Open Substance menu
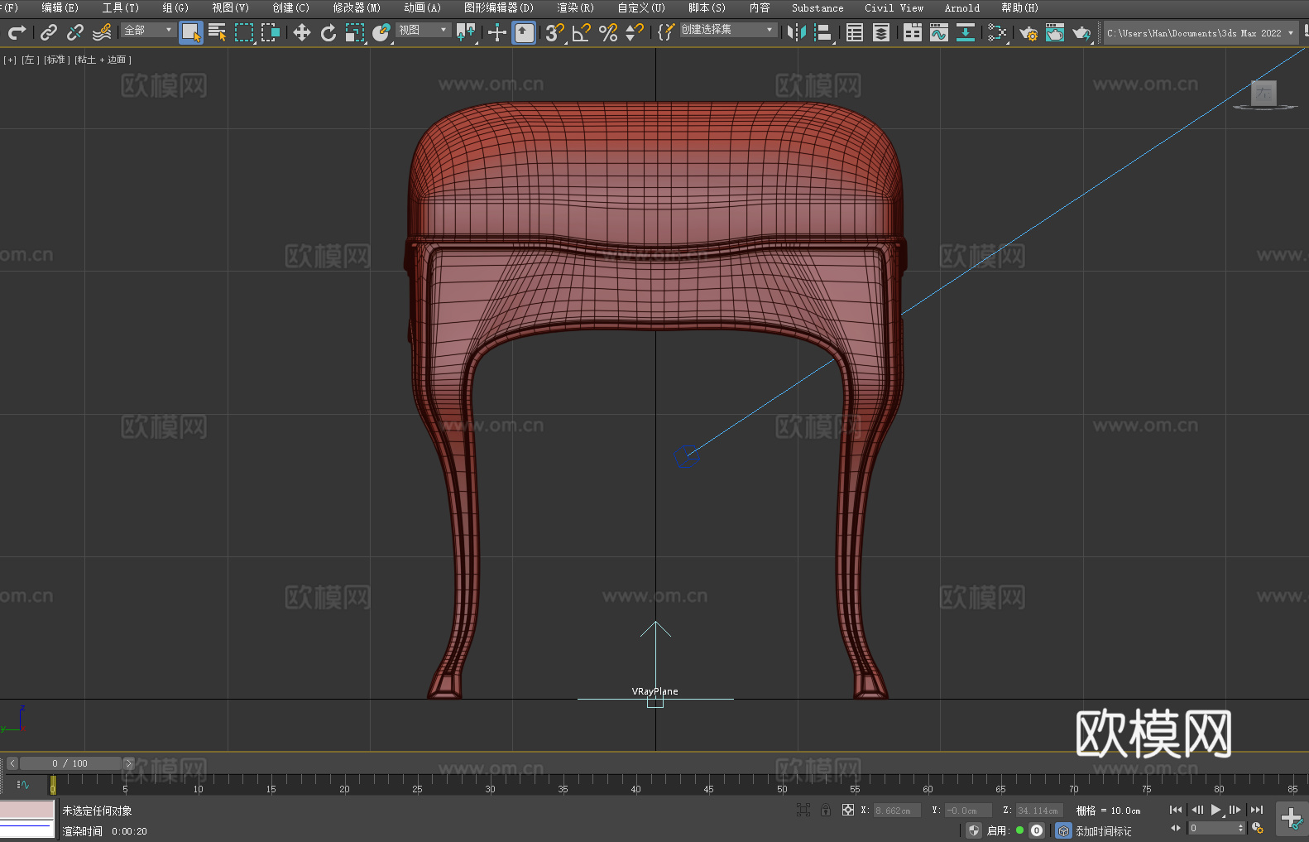Viewport: 1309px width, 842px height. click(x=817, y=7)
